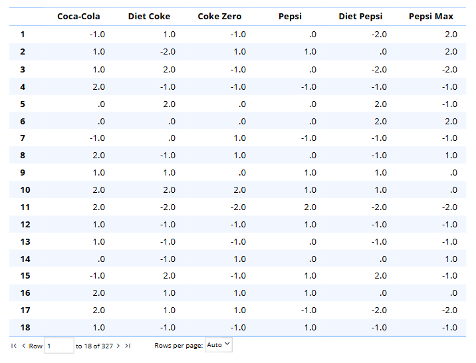The image size is (476, 363).
Task: Click the Diet Coke column header
Action: [x=149, y=17]
